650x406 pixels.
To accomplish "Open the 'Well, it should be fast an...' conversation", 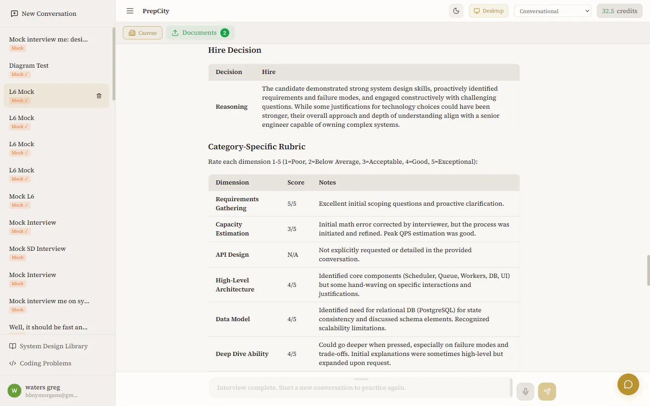I will (56, 328).
